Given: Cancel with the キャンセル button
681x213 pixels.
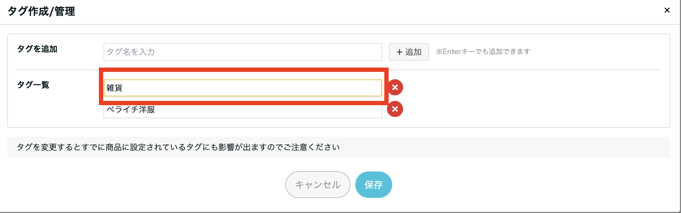Looking at the screenshot, I should pos(318,185).
